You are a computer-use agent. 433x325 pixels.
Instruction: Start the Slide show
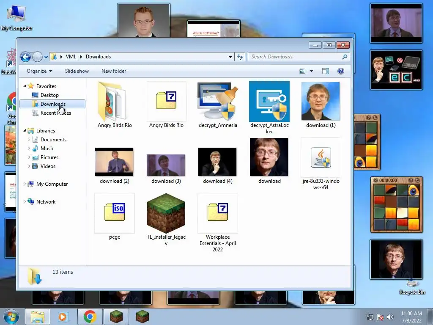click(x=77, y=71)
